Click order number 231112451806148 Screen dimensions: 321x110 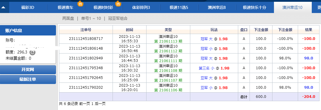(x=86, y=48)
